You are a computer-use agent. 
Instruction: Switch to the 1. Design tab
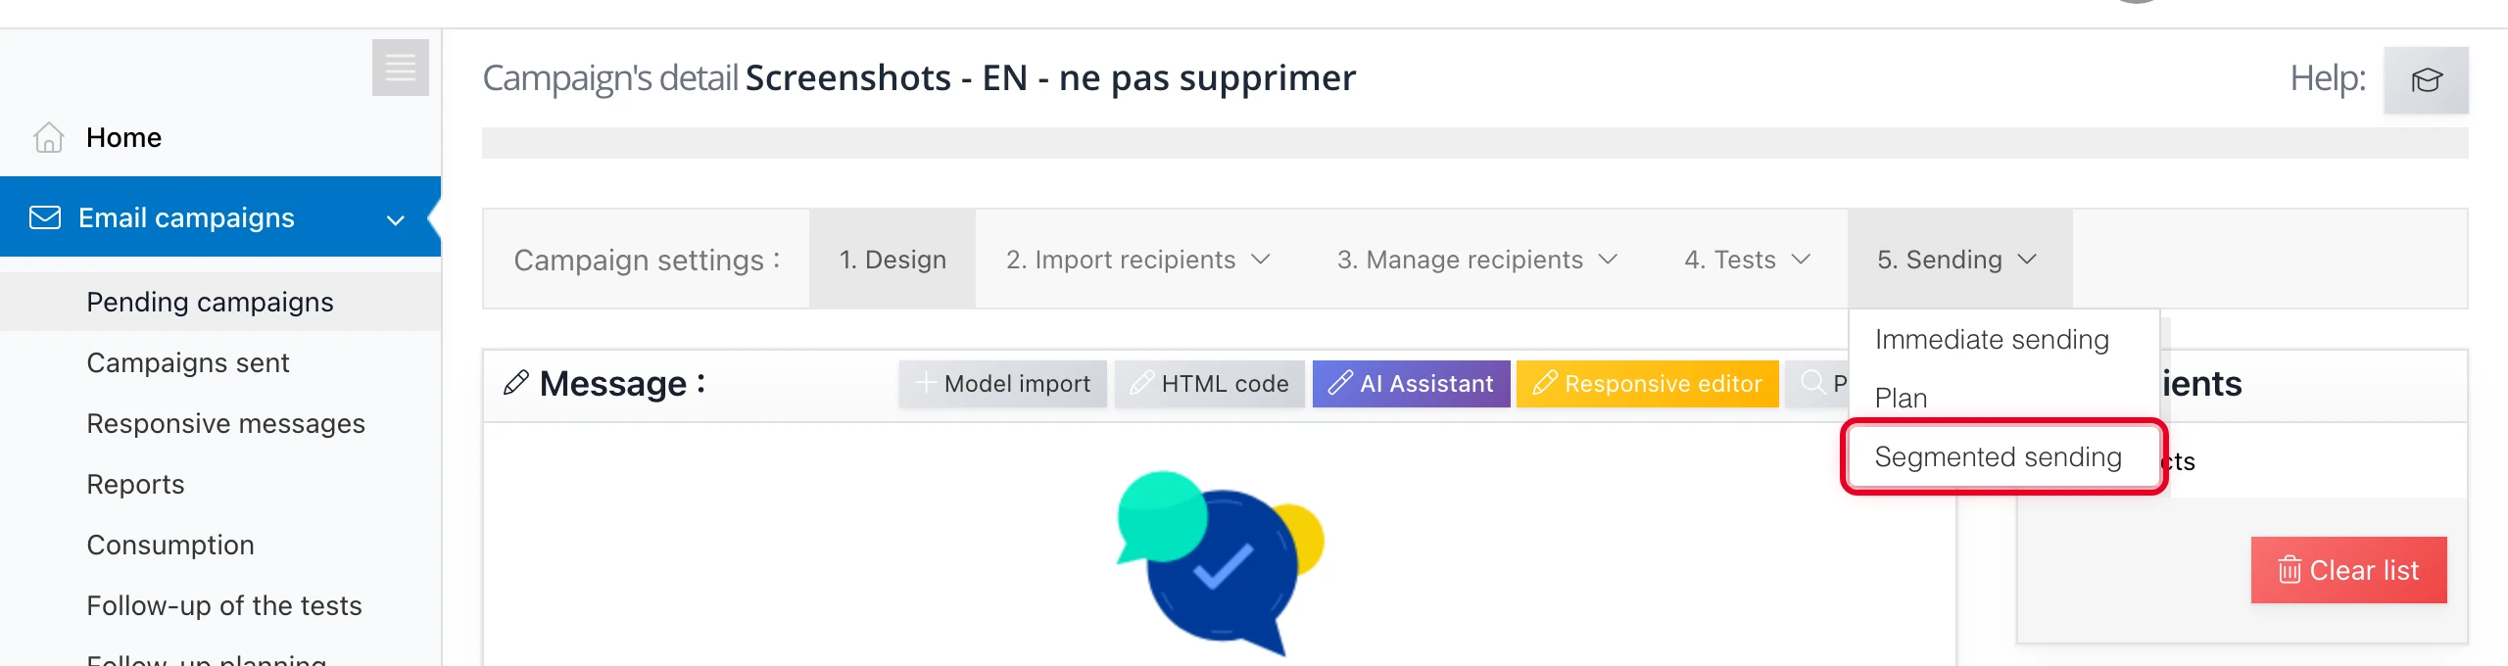pyautogui.click(x=892, y=260)
